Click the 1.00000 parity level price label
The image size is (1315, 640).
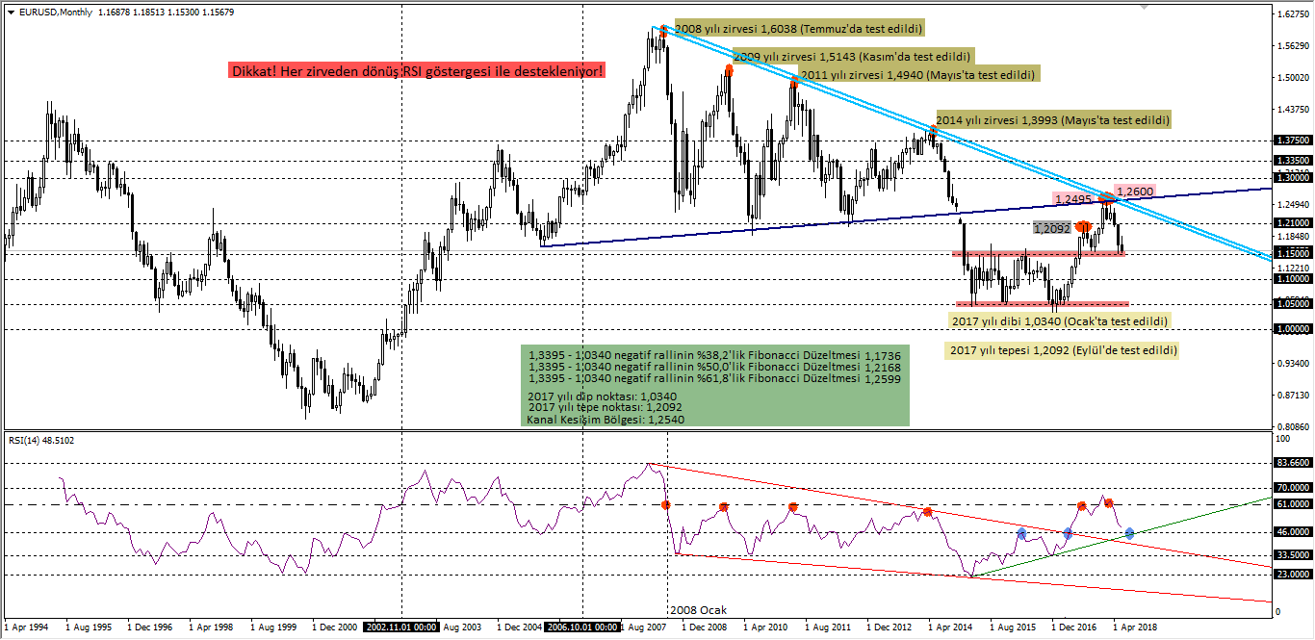1291,329
